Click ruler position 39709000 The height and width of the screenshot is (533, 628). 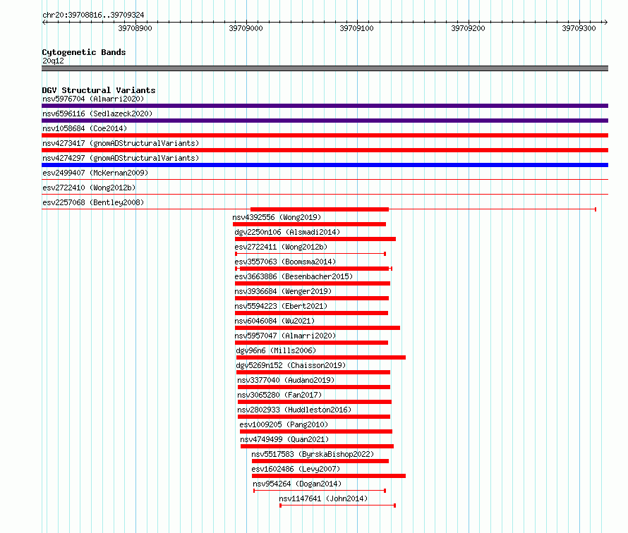coord(246,28)
